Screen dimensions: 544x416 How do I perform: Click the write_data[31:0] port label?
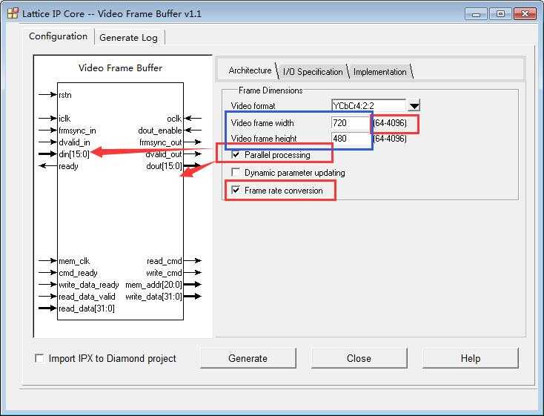click(x=153, y=297)
